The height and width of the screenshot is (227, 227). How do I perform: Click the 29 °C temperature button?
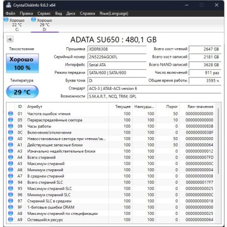tap(23, 92)
